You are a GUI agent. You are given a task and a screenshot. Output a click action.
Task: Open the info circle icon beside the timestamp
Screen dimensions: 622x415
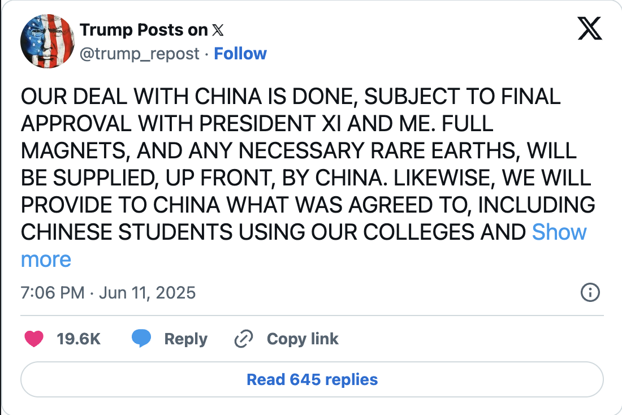[590, 292]
